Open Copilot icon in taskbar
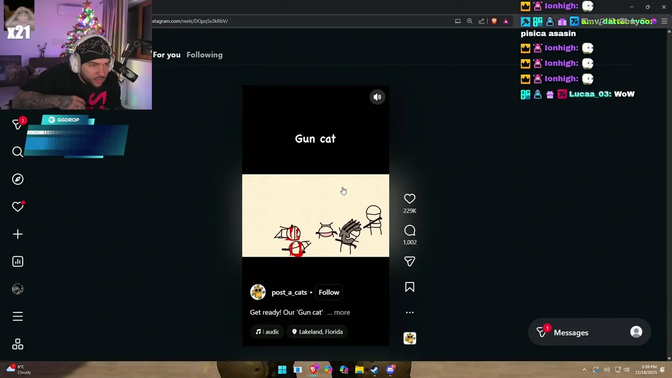Image resolution: width=672 pixels, height=378 pixels. [328, 370]
